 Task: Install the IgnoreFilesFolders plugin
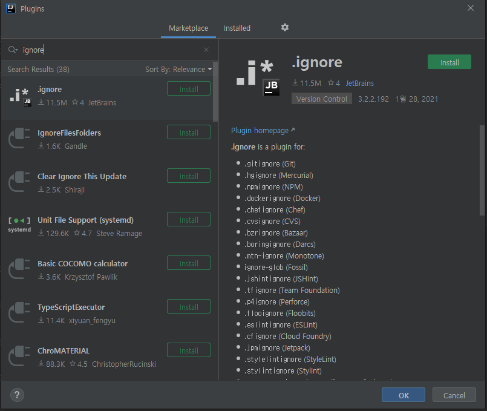coord(189,133)
